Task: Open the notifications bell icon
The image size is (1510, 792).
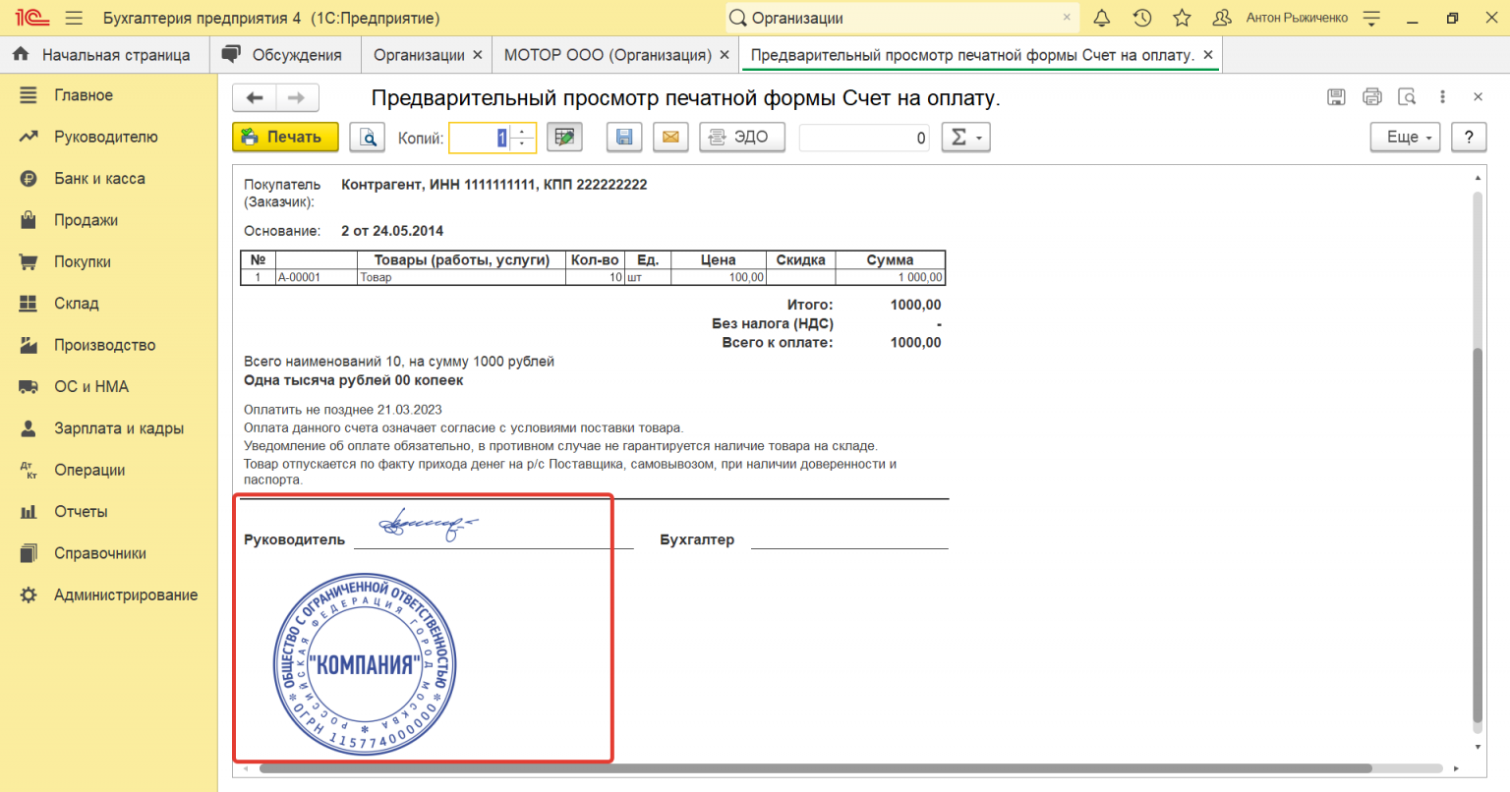Action: (1102, 18)
